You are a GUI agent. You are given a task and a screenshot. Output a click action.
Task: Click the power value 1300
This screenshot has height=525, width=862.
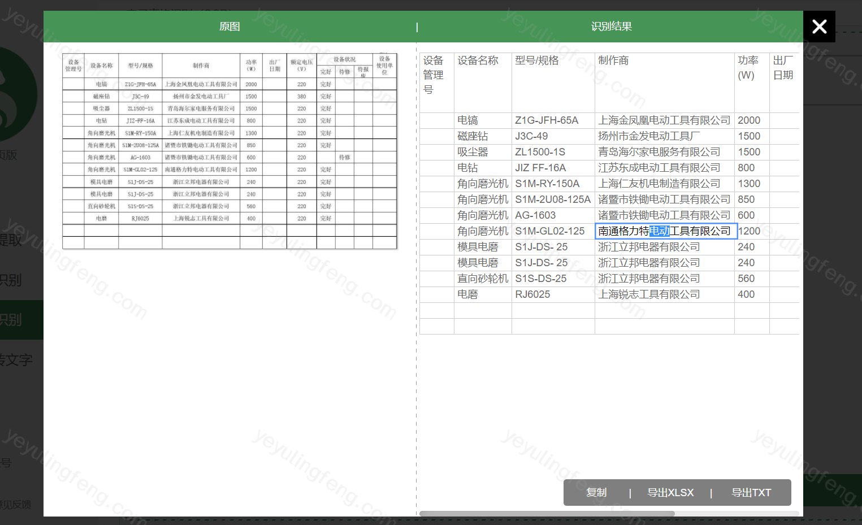tap(752, 184)
